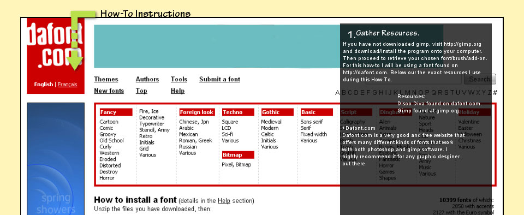The height and width of the screenshot is (215, 524).
Task: Switch site language to Français
Action: [x=67, y=85]
